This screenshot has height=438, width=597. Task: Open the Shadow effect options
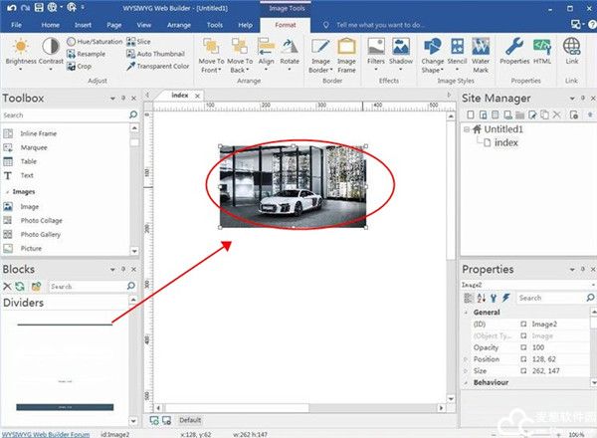coord(401,54)
